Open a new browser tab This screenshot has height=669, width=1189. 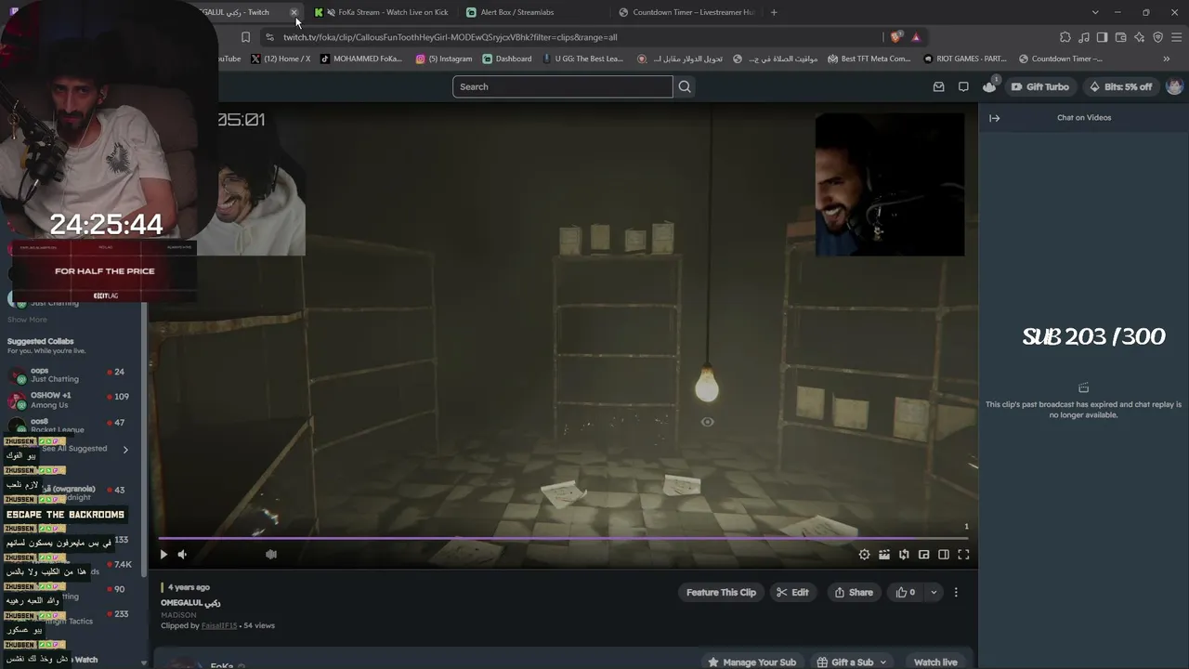point(774,12)
